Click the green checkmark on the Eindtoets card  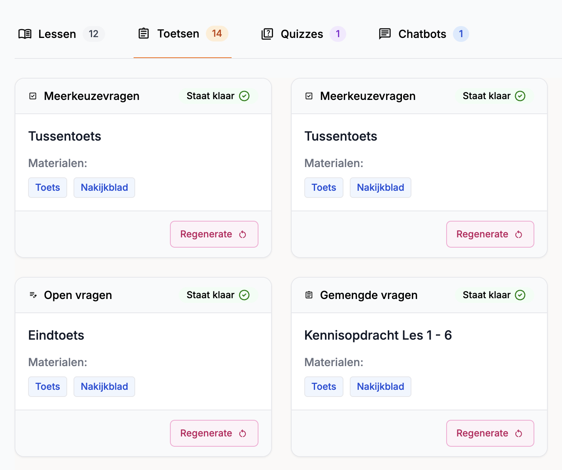point(244,295)
